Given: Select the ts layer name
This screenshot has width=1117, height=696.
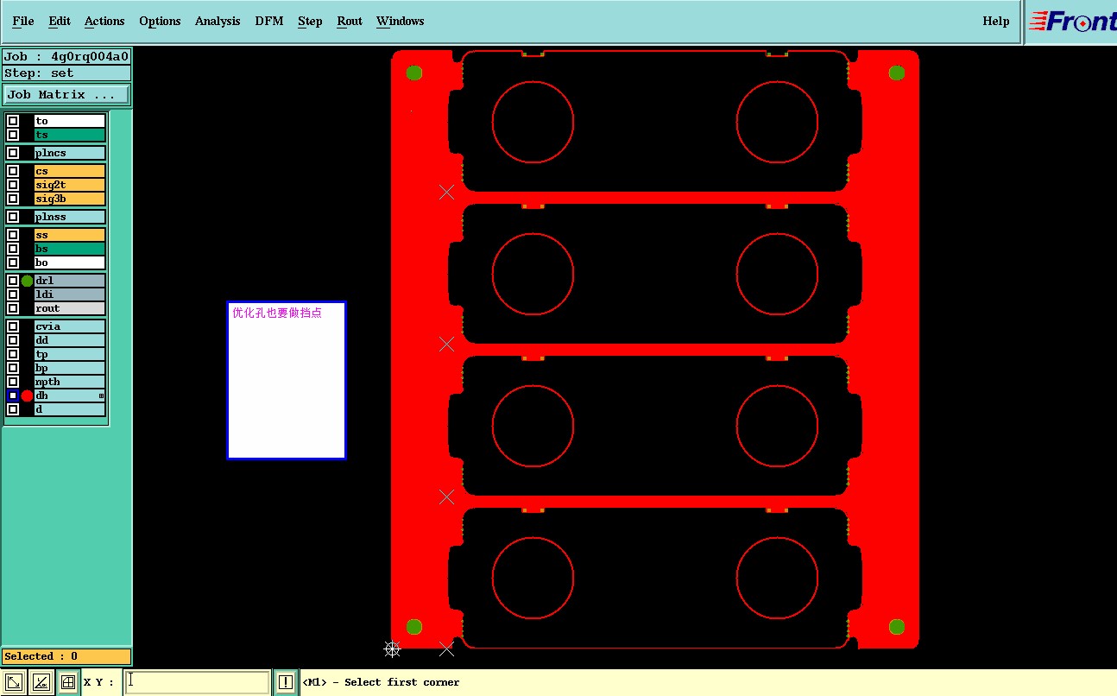Looking at the screenshot, I should coord(70,135).
